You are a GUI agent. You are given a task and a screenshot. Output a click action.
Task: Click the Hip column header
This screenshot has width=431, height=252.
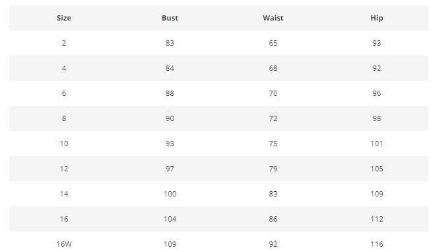coord(377,18)
